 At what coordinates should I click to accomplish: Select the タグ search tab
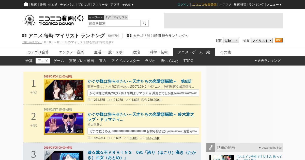coord(108,17)
